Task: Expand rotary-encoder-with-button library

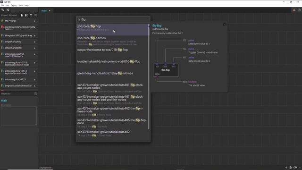Action: [x=35, y=27]
